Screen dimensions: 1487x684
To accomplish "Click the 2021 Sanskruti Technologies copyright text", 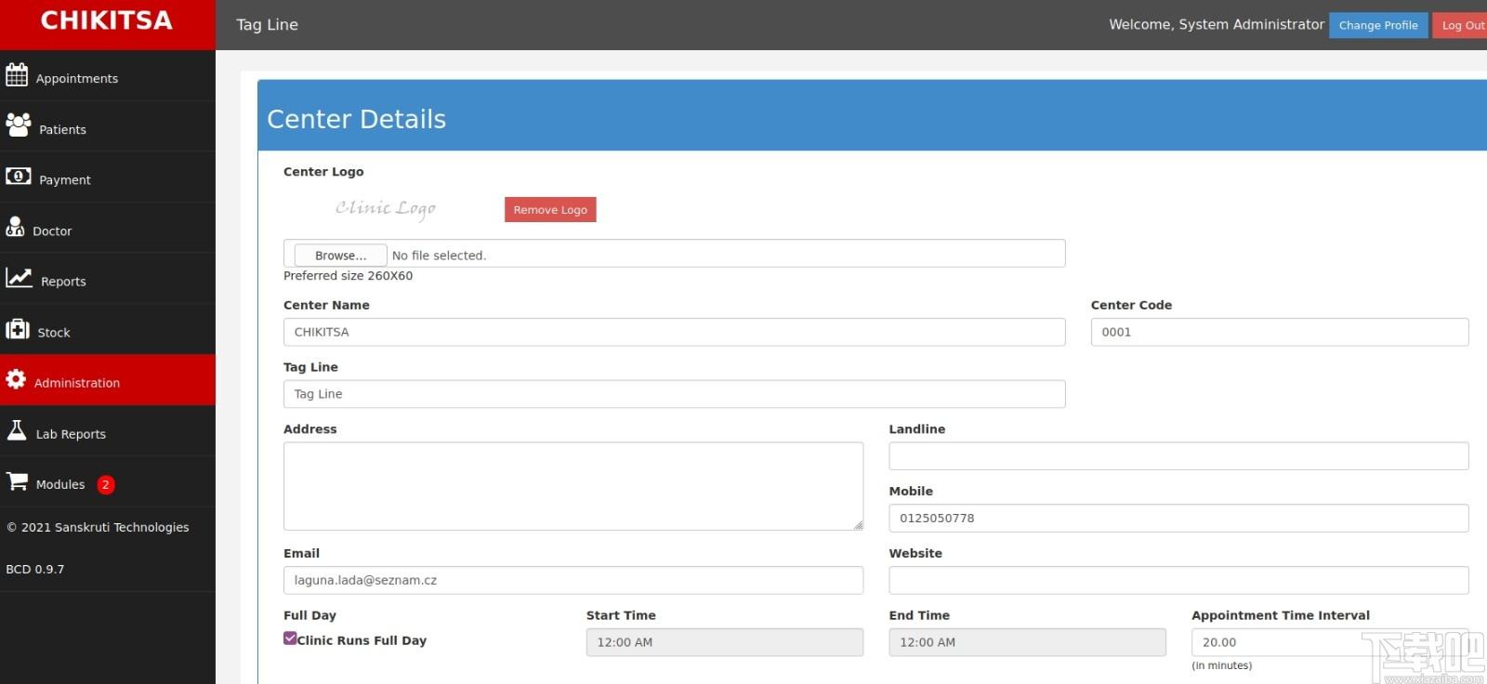I will coord(98,527).
